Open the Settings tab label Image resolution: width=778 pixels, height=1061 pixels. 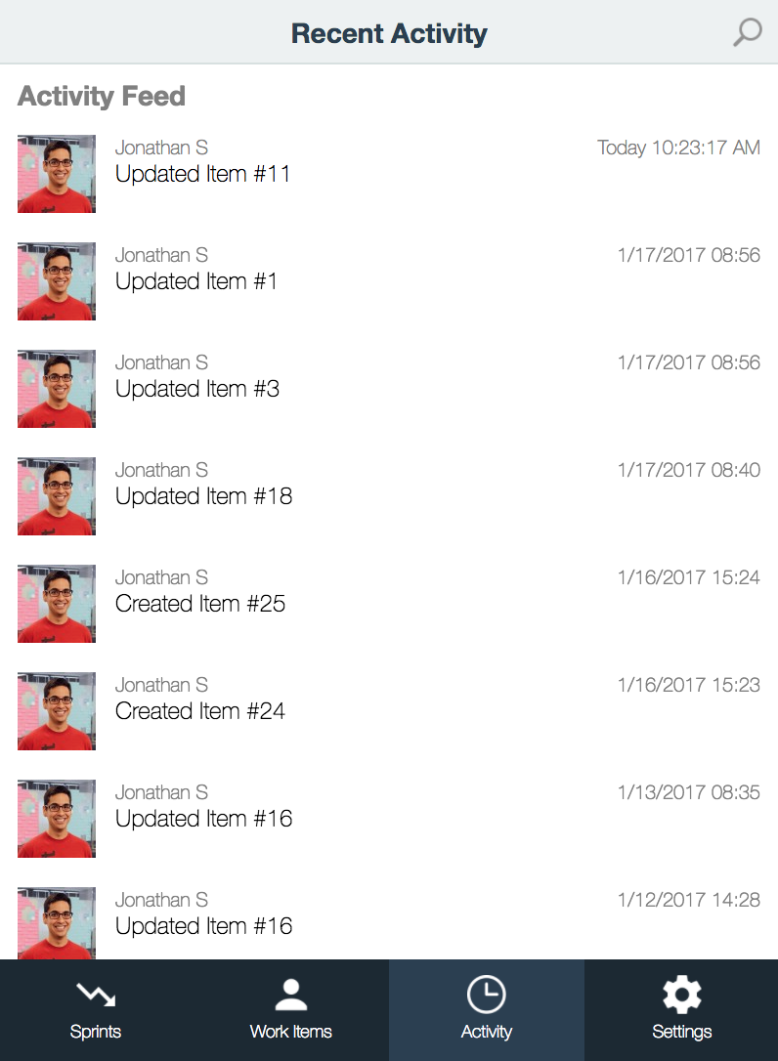point(681,1032)
